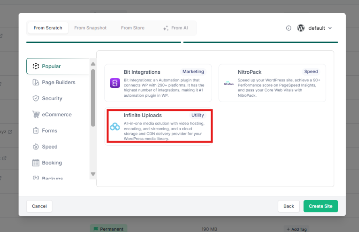Screen dimensions: 359x232
Task: Click the Utility tag on Infinite Uploads
Action: pos(198,115)
